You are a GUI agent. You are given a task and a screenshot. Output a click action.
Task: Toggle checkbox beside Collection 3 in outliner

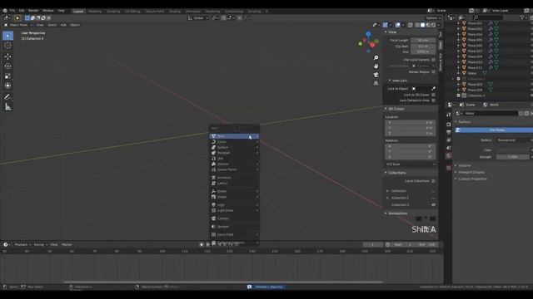pos(458,96)
